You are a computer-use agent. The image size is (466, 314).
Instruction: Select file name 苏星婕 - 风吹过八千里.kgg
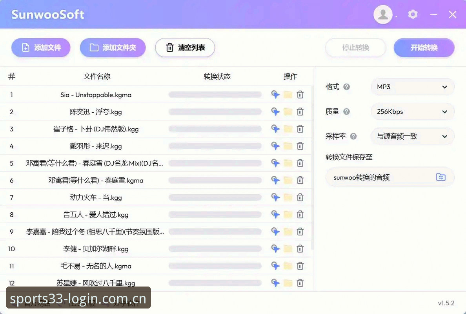[96, 283]
